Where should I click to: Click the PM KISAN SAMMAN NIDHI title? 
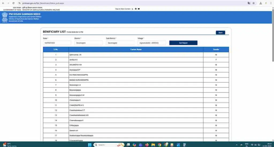[24, 14]
